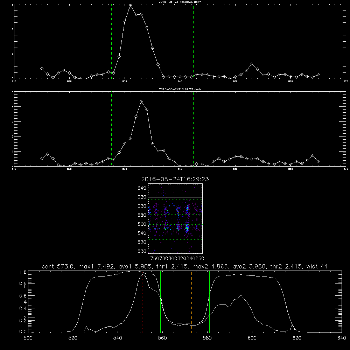Click the '0.2' y-axis label of the bottom plot

[x=23, y=321]
